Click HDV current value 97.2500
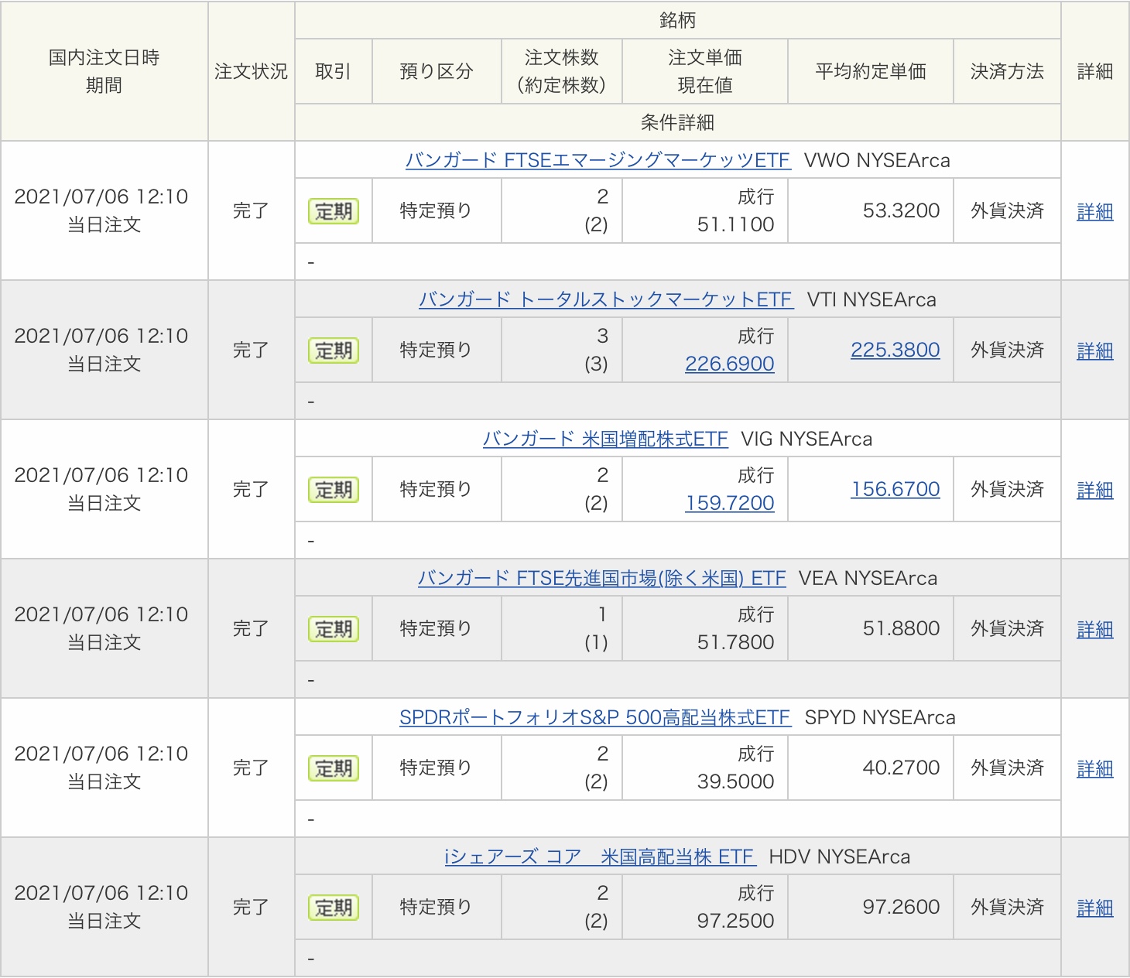This screenshot has height=978, width=1130. click(735, 921)
